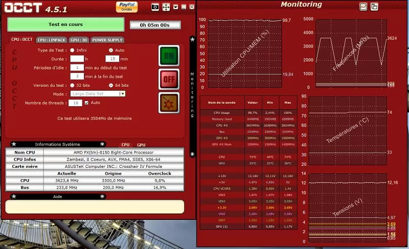Click the 3623,6 MHz CPU current value
The height and width of the screenshot is (249, 409).
67,181
